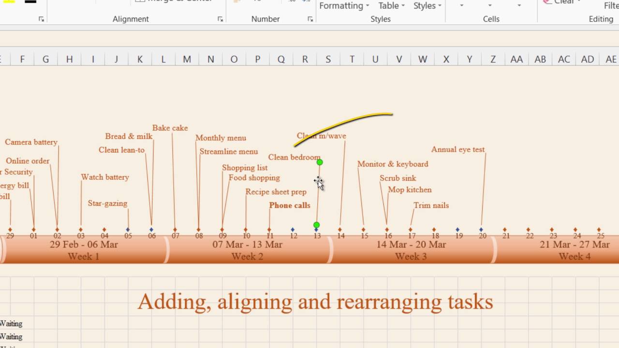Select column K header
Screen dimensions: 619x348
(140, 59)
